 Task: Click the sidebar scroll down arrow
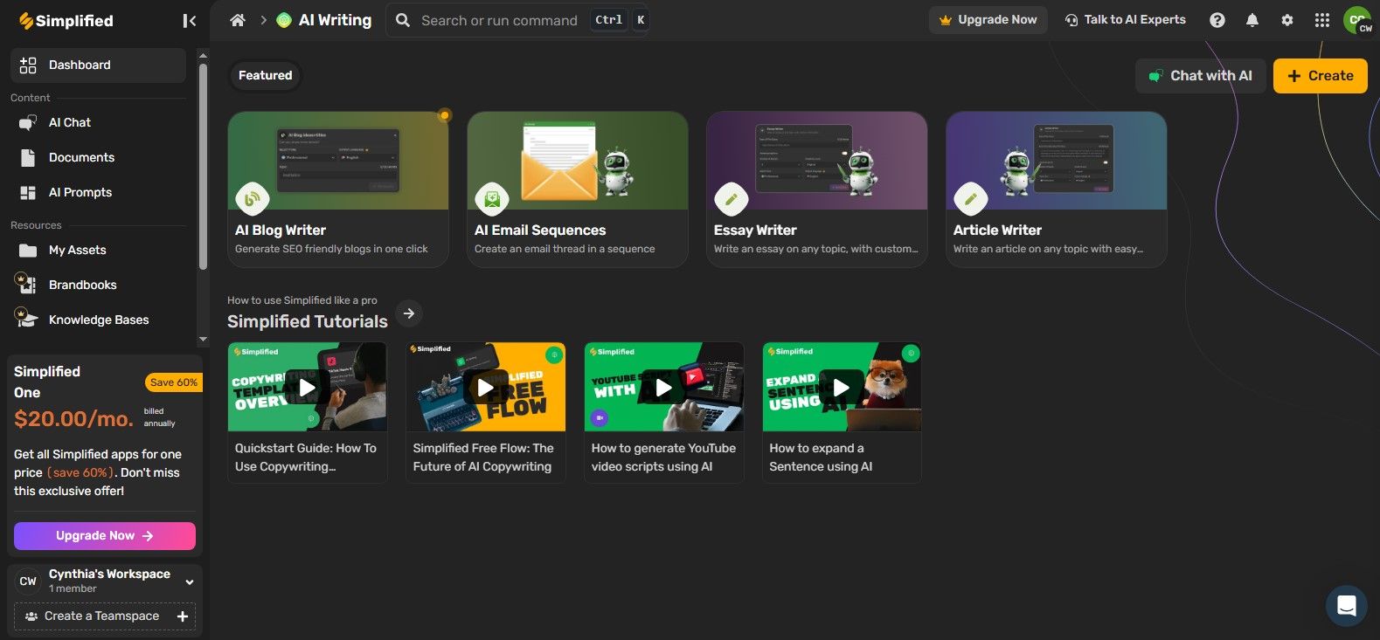203,339
